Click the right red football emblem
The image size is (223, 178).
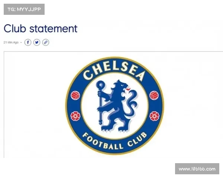154,95
